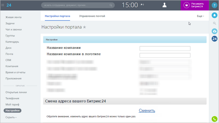Screen dimensions: 219x123
Task: Click the 15:00 clock display
Action: pyautogui.click(x=130, y=5)
